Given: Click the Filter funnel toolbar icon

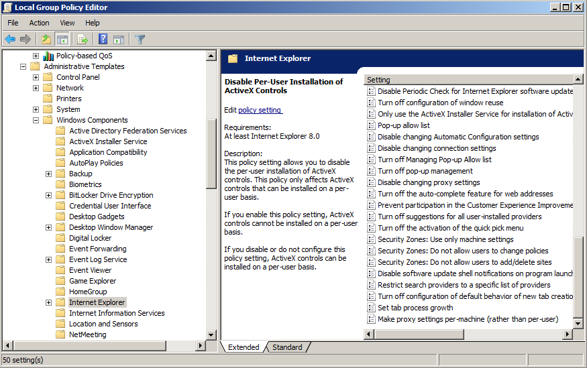Looking at the screenshot, I should point(140,39).
